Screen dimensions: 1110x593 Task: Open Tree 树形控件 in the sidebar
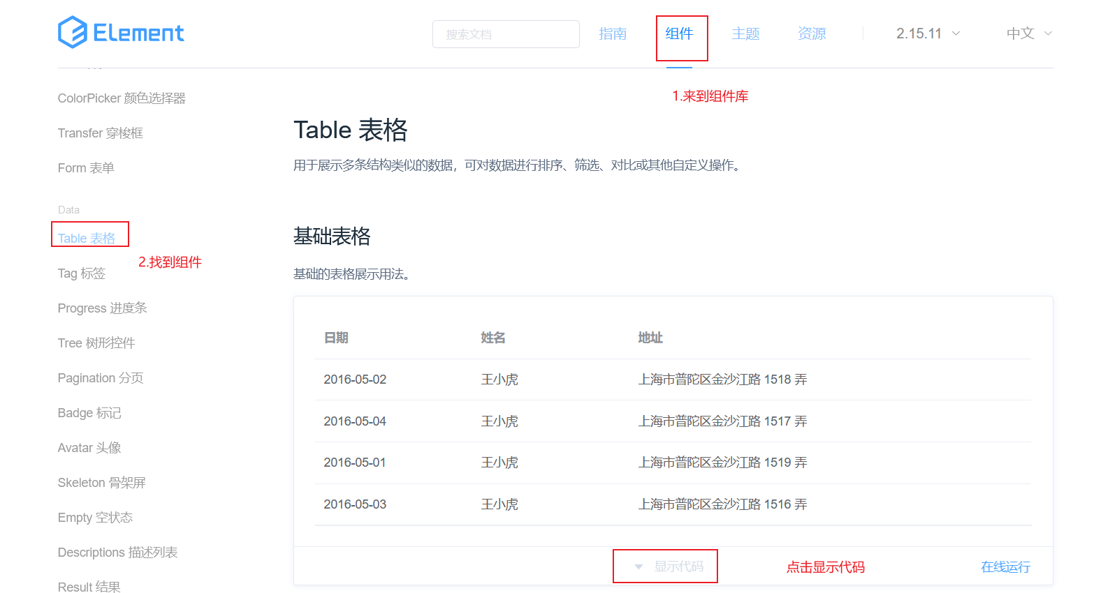(96, 343)
